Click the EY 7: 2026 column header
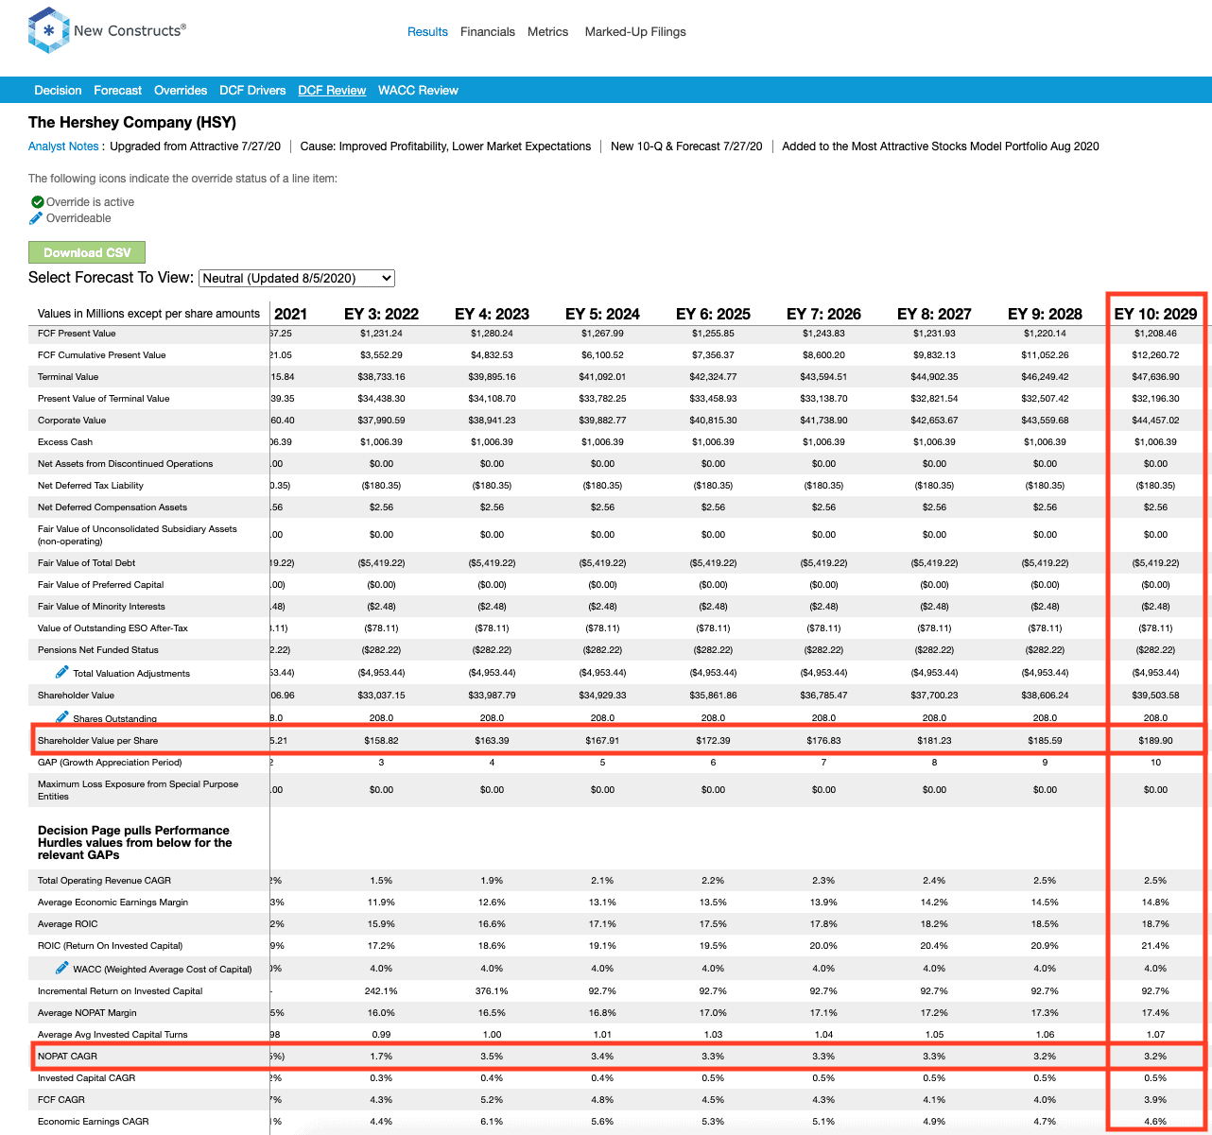The height and width of the screenshot is (1135, 1212). point(823,314)
